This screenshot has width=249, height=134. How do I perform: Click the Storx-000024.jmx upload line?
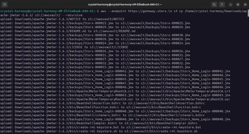(95, 43)
